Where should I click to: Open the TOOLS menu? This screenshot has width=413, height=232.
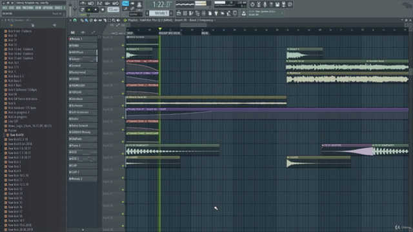tap(58, 8)
